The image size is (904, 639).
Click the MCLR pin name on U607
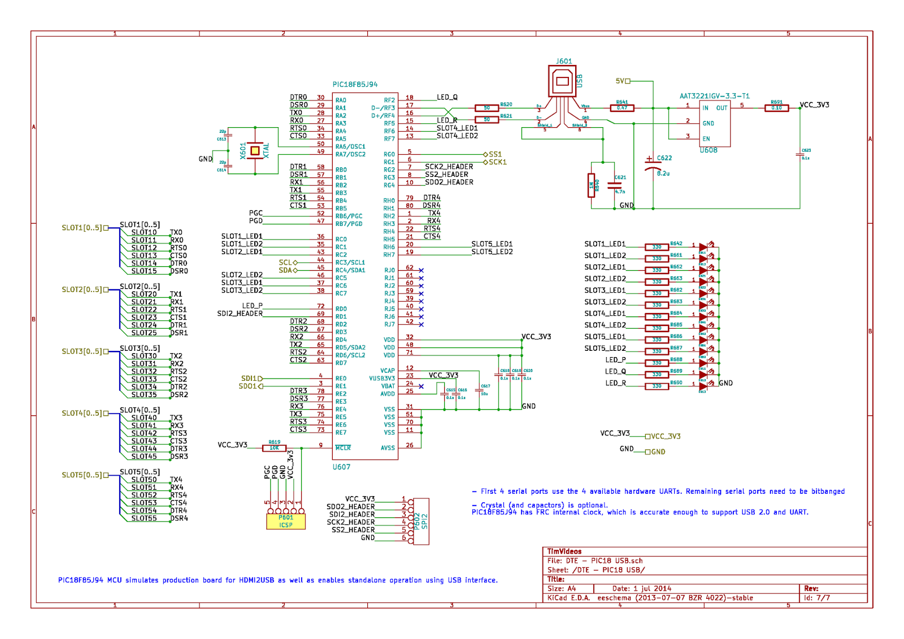[x=343, y=448]
